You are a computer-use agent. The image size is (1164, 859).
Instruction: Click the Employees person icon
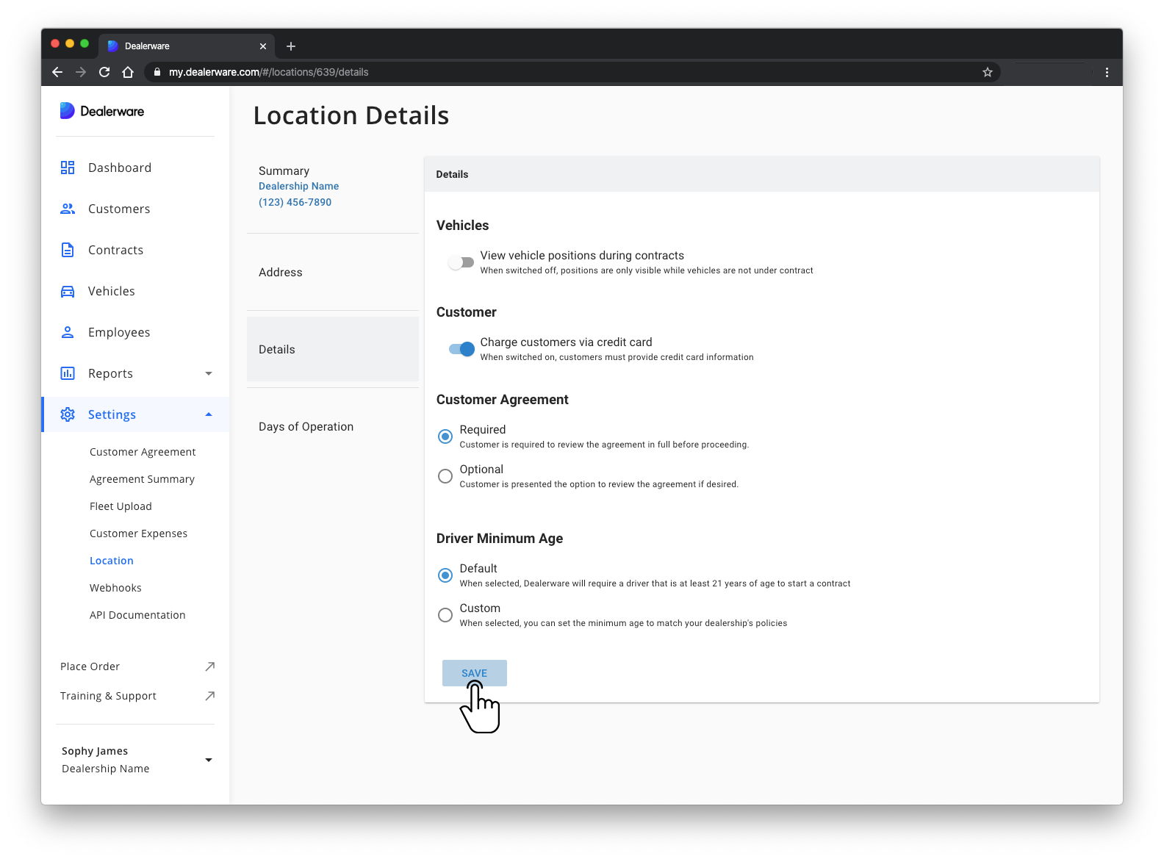(68, 332)
